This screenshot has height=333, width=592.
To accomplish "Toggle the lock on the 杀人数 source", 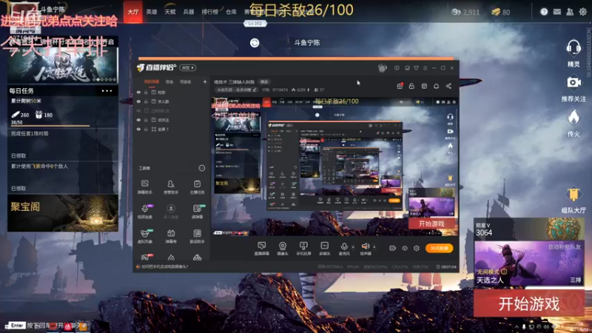I will (x=146, y=101).
